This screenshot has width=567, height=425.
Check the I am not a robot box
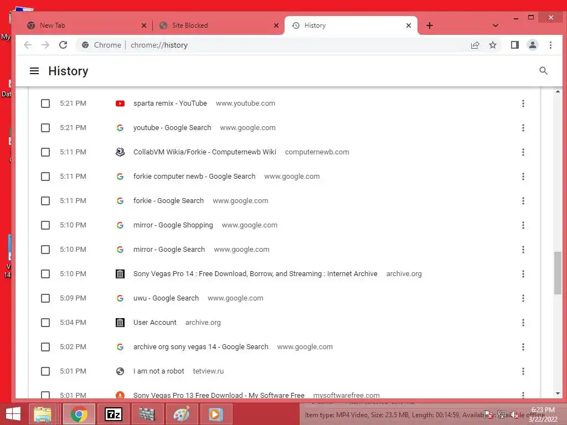pos(45,371)
